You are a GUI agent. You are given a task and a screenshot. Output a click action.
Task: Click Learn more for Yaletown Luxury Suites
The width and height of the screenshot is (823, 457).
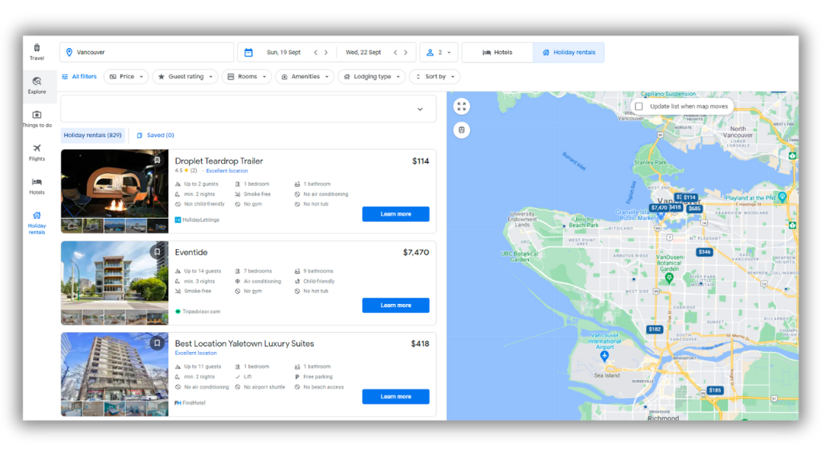coord(395,397)
